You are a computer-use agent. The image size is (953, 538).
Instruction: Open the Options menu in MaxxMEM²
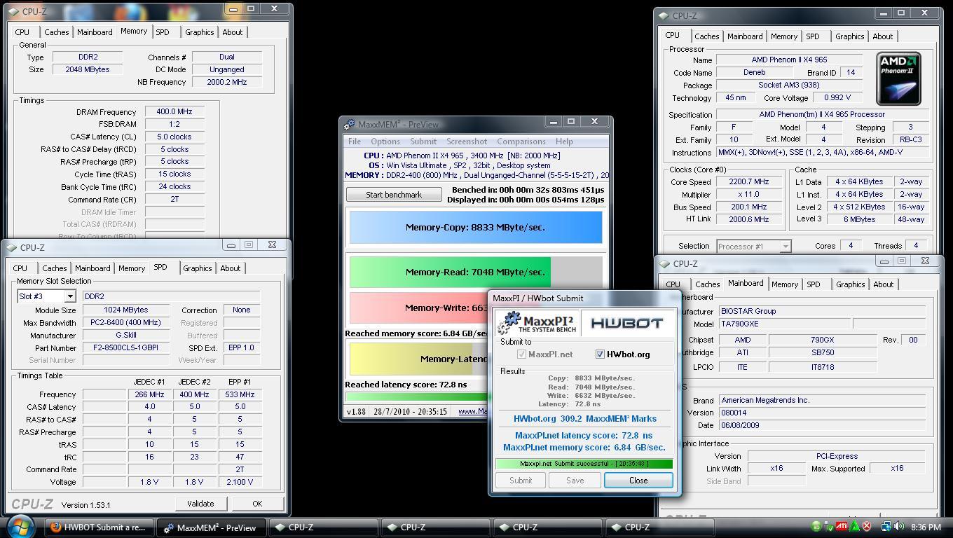point(385,142)
